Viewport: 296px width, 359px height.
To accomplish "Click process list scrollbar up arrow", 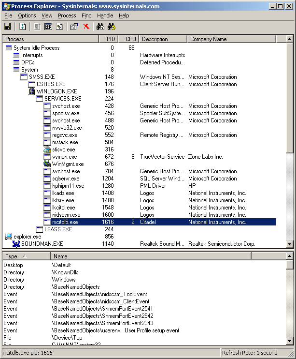I will 289,39.
